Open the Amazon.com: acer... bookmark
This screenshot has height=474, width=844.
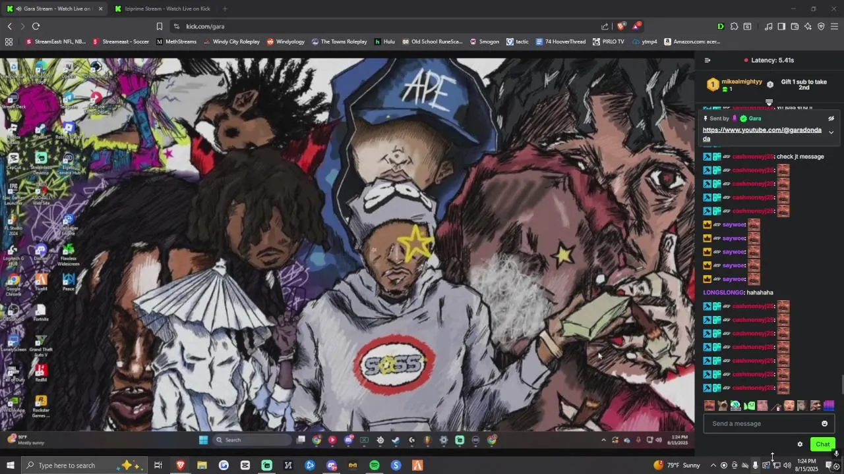[692, 41]
